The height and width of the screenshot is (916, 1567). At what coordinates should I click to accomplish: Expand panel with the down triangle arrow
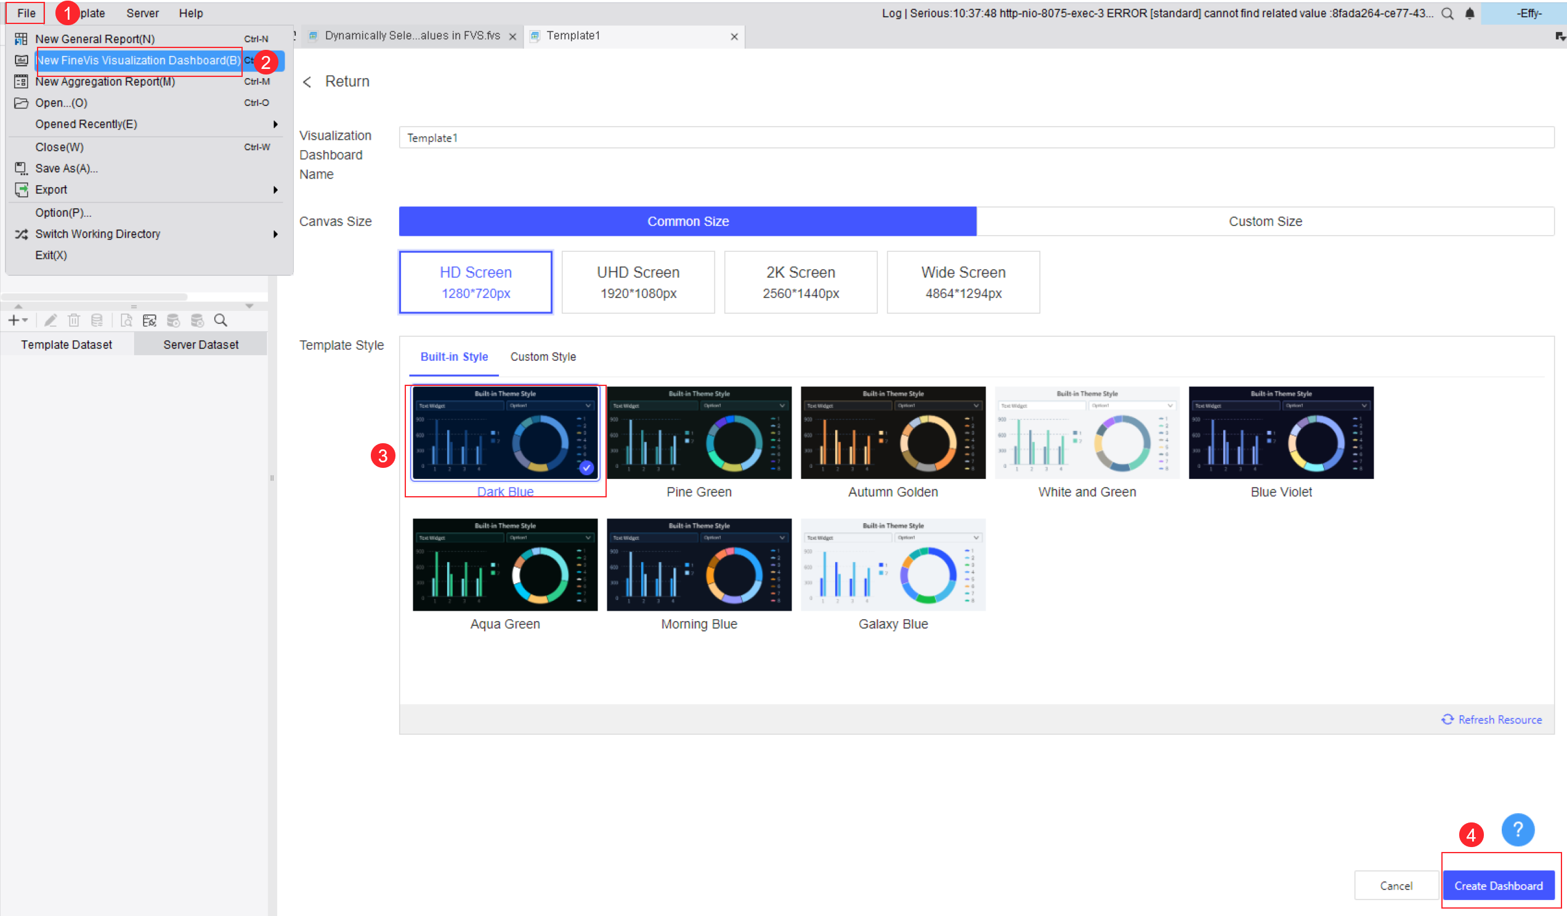249,306
